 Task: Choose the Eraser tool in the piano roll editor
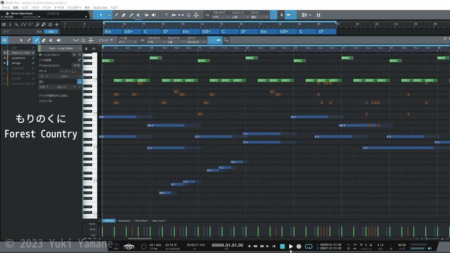pyautogui.click(x=44, y=40)
